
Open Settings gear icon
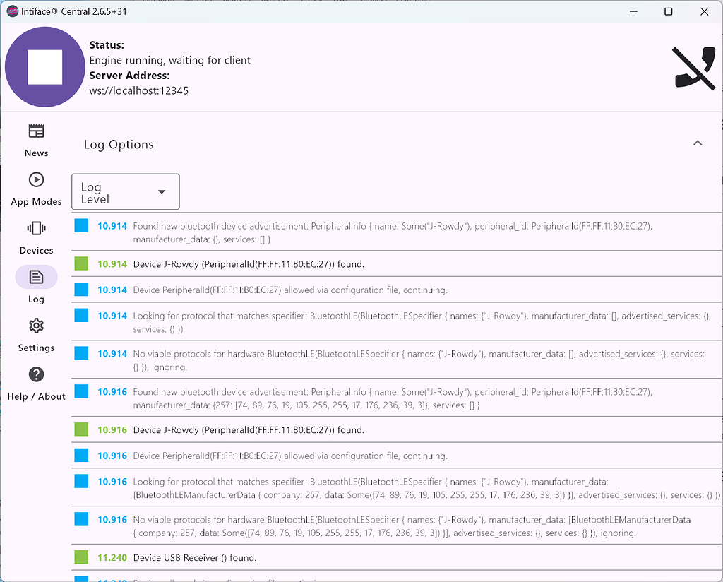click(x=36, y=326)
